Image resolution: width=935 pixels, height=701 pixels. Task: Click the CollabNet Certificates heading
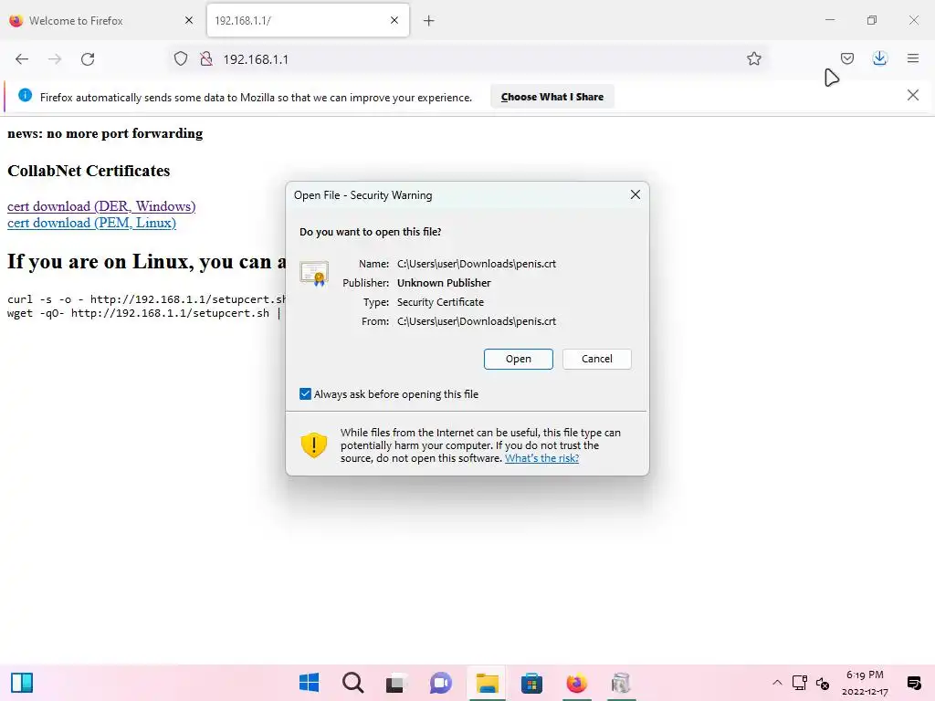tap(89, 171)
